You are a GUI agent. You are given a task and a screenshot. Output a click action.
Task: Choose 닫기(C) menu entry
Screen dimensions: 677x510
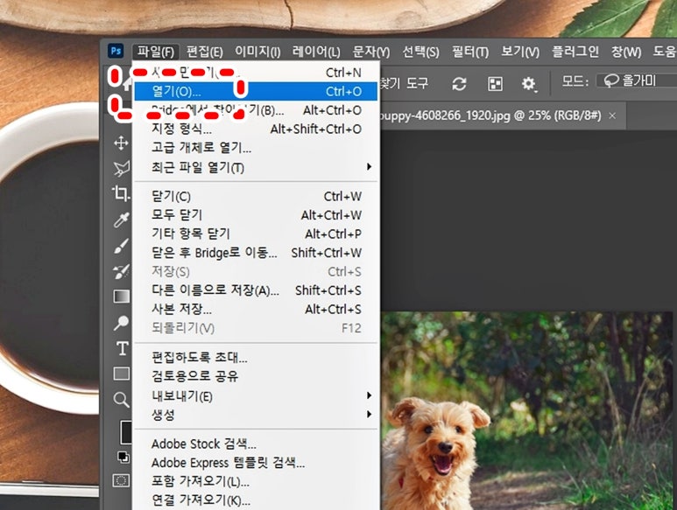(256, 196)
